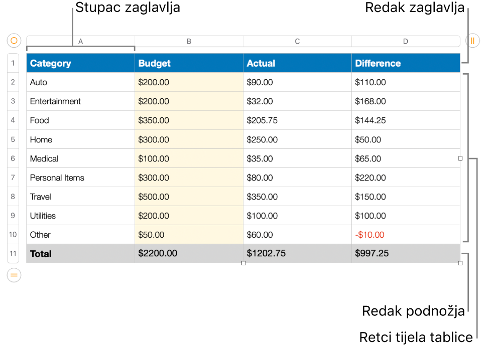Screen dimensions: 486x347
Task: Click the Category header cell
Action: tap(80, 63)
